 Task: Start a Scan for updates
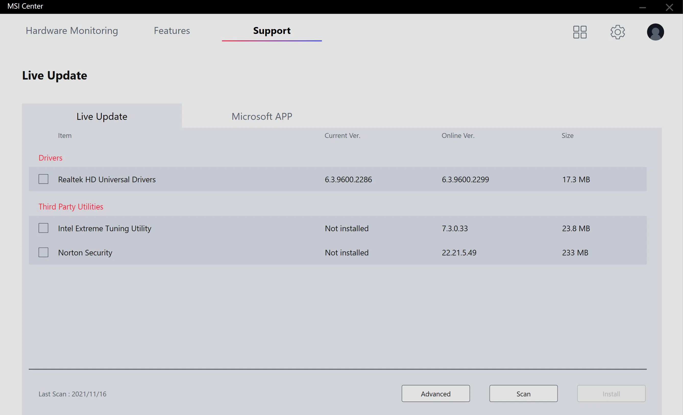tap(523, 393)
